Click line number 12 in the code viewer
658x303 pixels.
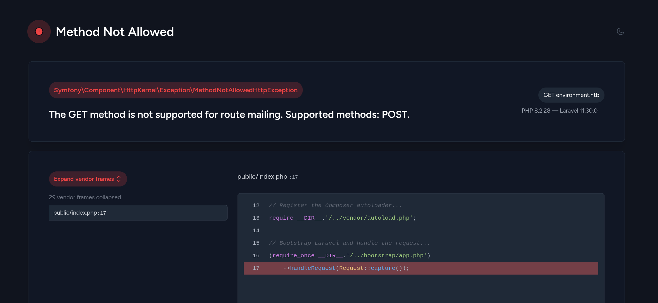point(256,205)
